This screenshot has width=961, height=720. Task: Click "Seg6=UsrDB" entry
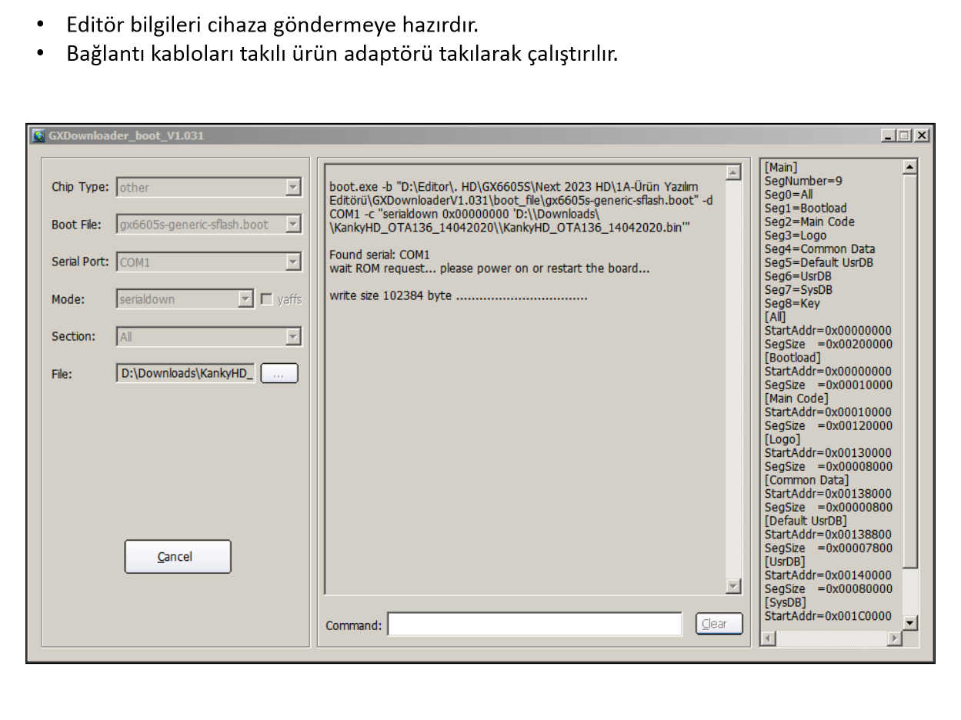point(798,276)
